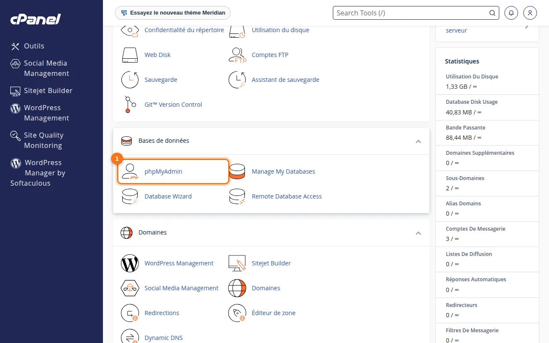Open the Sauvegarde clock icon
The width and height of the screenshot is (549, 343).
130,80
